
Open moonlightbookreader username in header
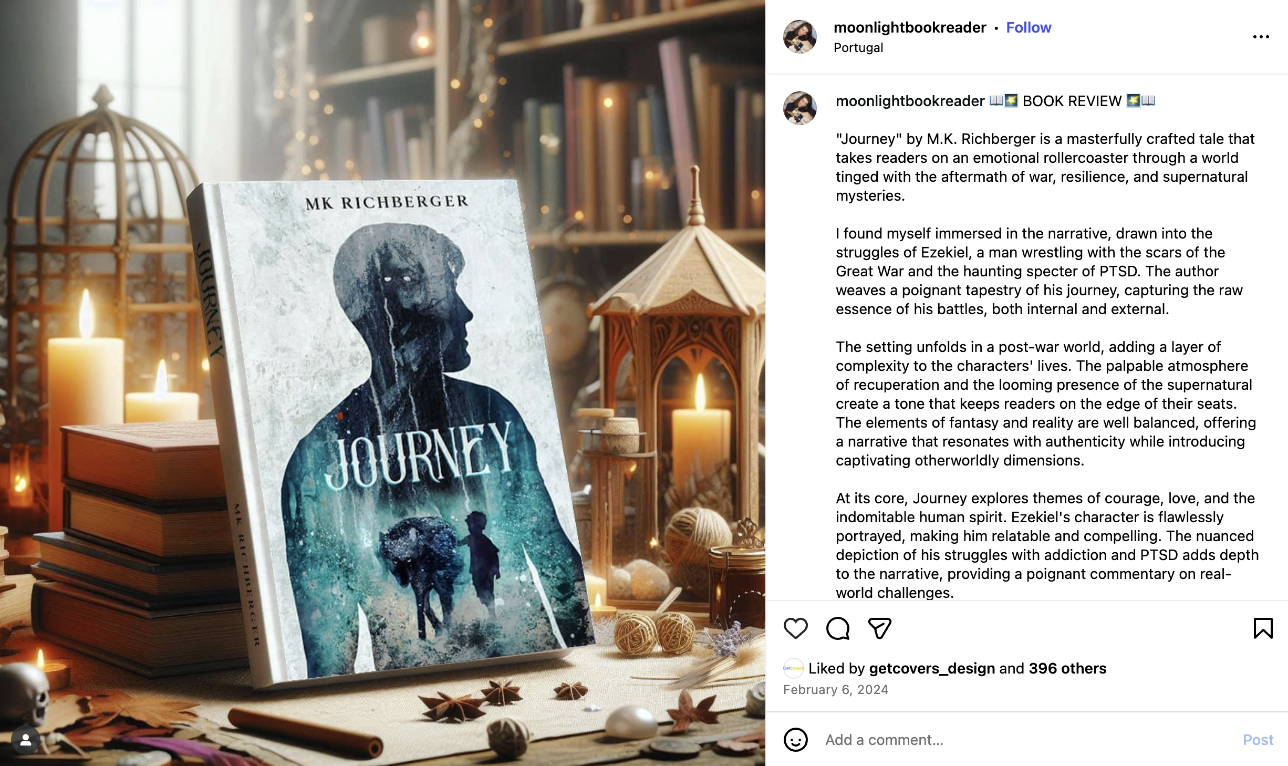pos(909,27)
